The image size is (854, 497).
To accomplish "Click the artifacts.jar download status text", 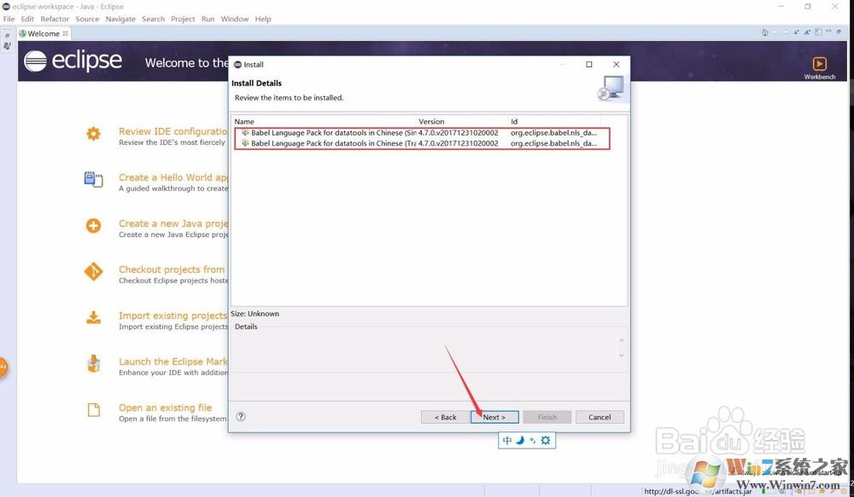I will pyautogui.click(x=698, y=491).
